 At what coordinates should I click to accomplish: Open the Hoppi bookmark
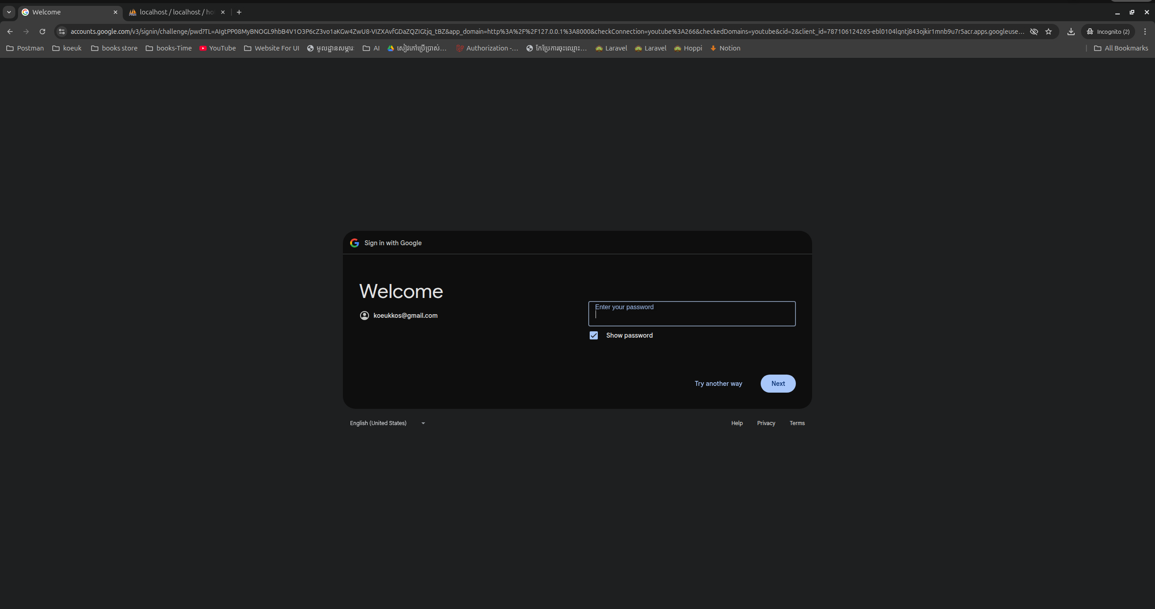688,48
